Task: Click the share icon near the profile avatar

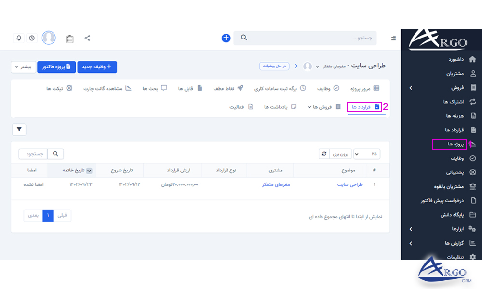Action: 87,37
